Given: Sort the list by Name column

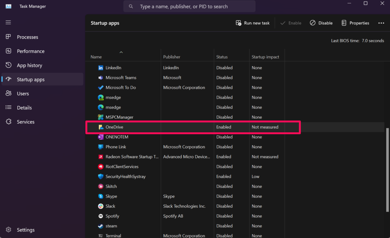Looking at the screenshot, I should [x=96, y=57].
